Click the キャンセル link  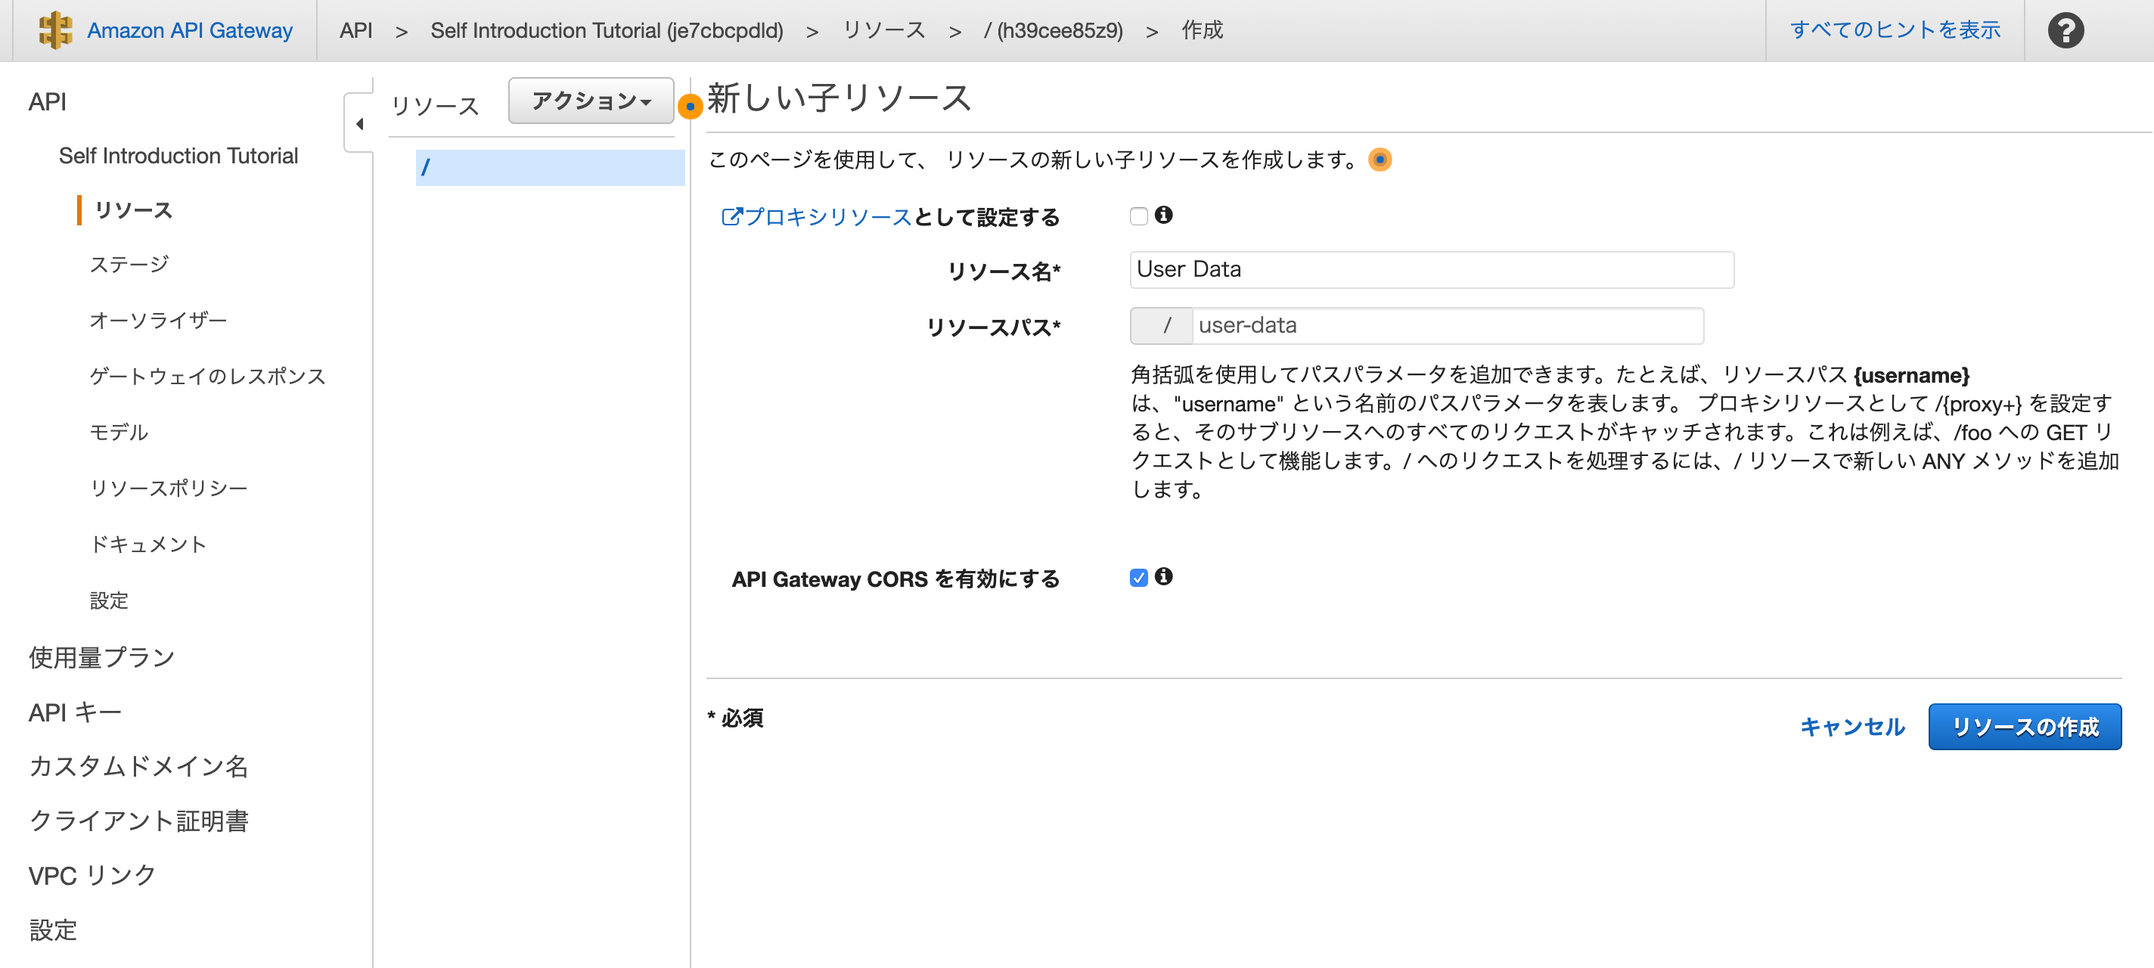(x=1852, y=727)
